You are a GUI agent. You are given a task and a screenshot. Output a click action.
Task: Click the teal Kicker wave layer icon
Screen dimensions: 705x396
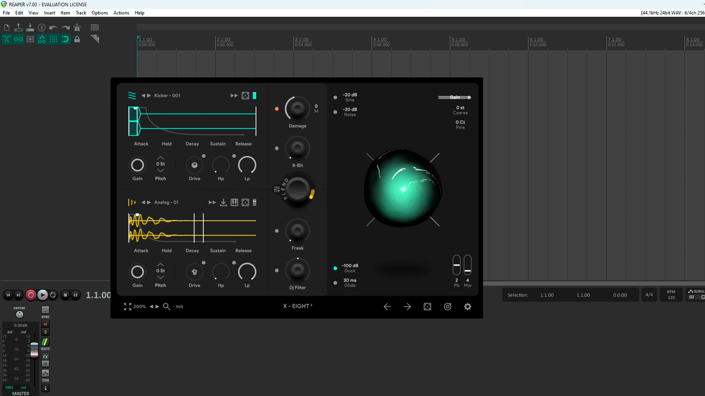133,95
